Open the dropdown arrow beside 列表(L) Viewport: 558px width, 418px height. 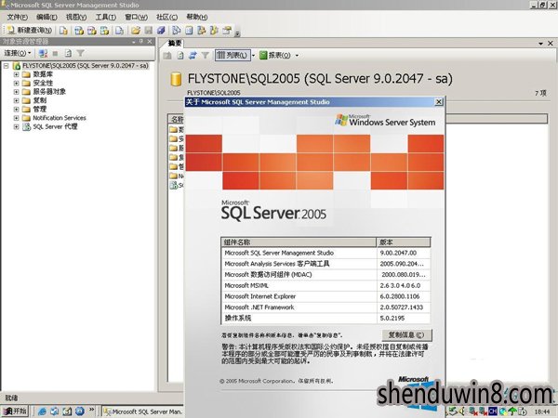click(254, 56)
